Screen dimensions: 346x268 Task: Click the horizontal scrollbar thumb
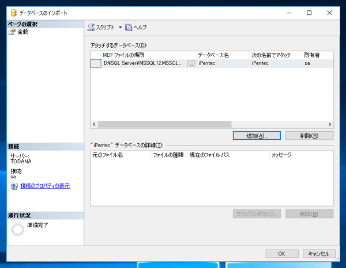(x=165, y=124)
